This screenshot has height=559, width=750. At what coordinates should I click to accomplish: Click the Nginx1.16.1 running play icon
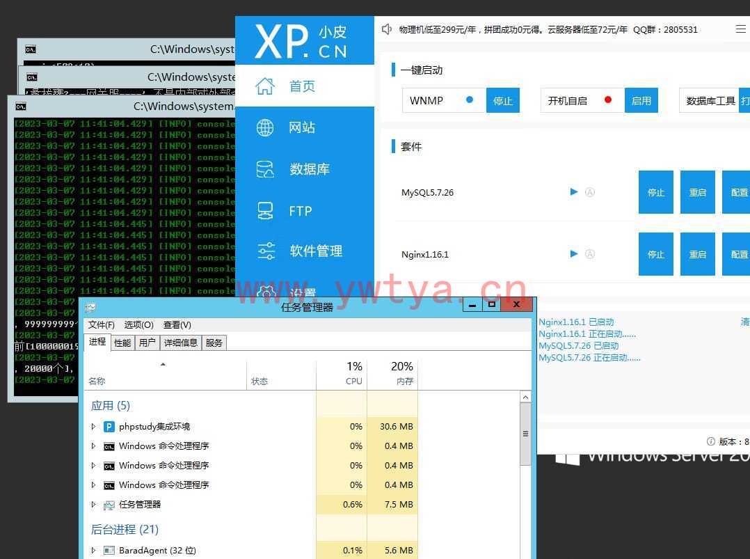tap(574, 253)
